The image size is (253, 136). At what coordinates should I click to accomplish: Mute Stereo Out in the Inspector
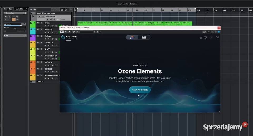pos(6,17)
